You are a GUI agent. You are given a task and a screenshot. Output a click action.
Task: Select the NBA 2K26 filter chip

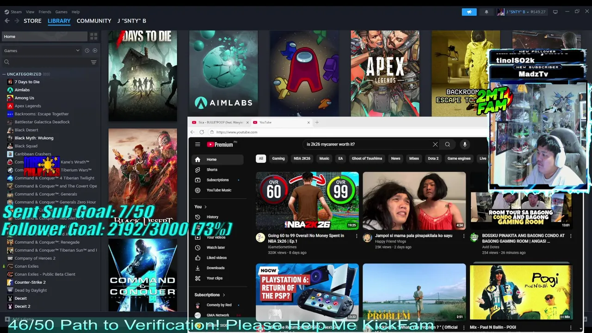tap(302, 159)
